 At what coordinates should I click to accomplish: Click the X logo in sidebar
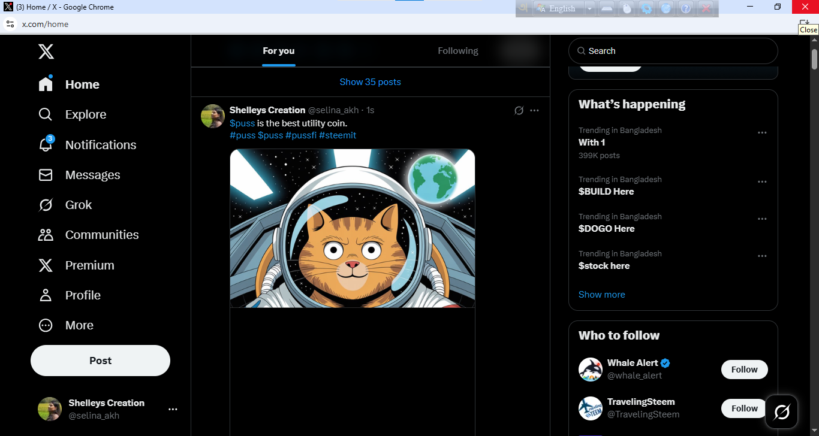coord(46,51)
